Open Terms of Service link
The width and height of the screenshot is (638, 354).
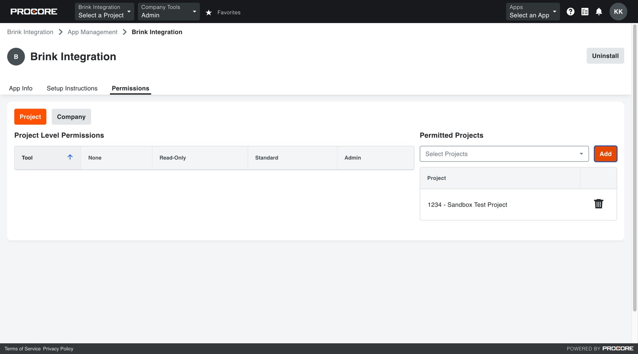(x=23, y=349)
